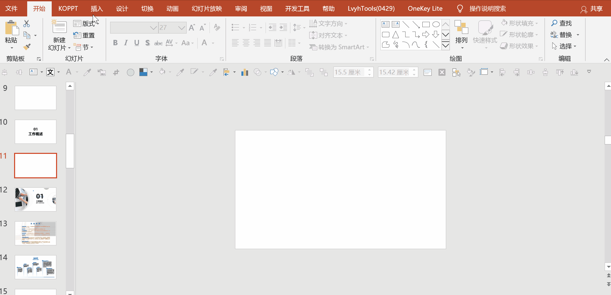Select slide 12 thumbnail
This screenshot has width=611, height=295.
tap(36, 199)
